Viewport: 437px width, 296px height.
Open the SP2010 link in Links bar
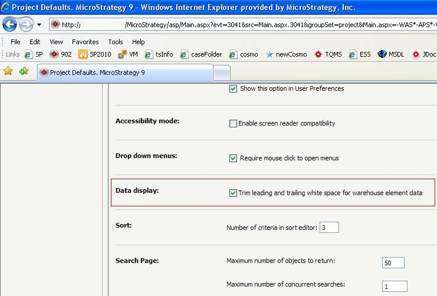tap(94, 54)
